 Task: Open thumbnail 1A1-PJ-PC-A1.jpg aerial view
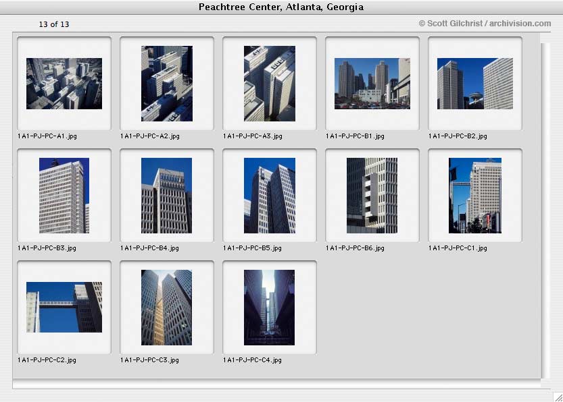point(64,84)
